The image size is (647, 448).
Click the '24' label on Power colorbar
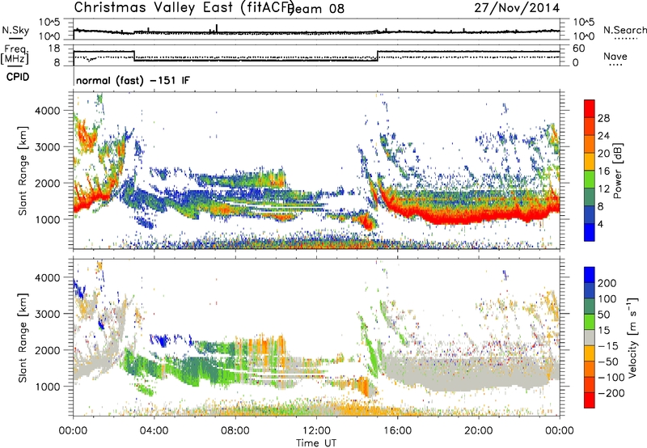point(603,136)
